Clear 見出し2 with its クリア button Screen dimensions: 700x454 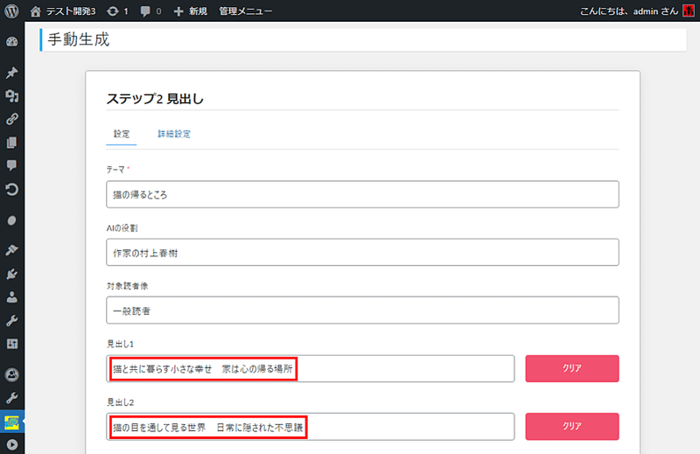[x=572, y=426]
